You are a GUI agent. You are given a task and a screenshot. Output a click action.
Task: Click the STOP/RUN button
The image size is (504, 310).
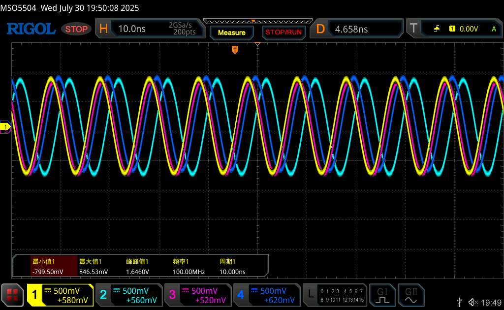pyautogui.click(x=283, y=32)
